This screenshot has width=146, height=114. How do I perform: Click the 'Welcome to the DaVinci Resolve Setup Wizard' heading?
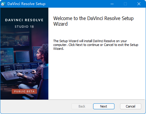click(x=93, y=21)
